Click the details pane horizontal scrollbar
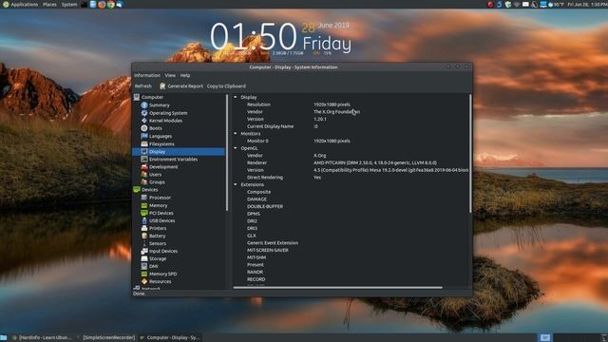Viewport: 608px width, 342px height. (337, 287)
